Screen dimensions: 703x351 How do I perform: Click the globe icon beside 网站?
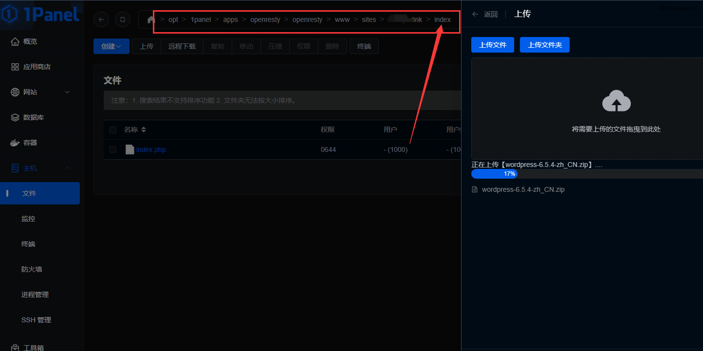coord(15,92)
